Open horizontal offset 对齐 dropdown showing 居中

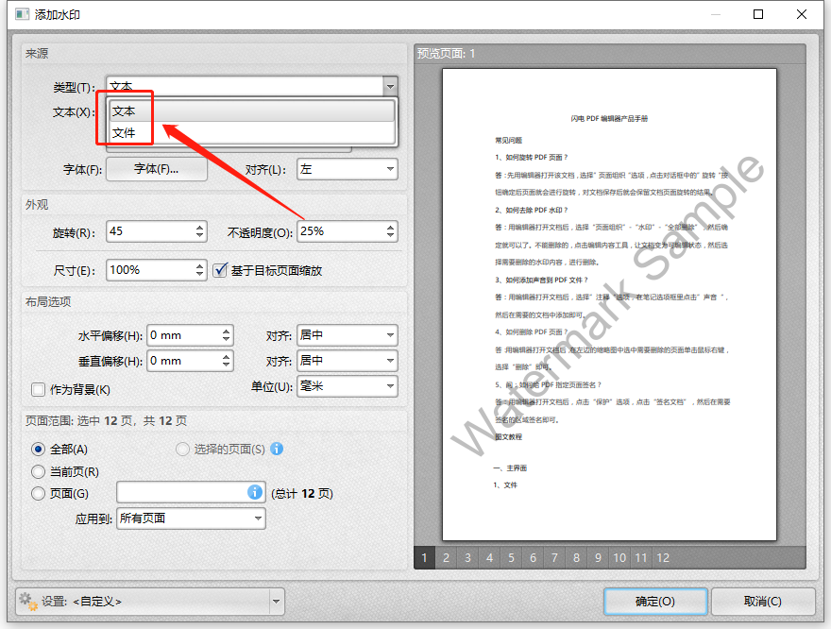[348, 335]
